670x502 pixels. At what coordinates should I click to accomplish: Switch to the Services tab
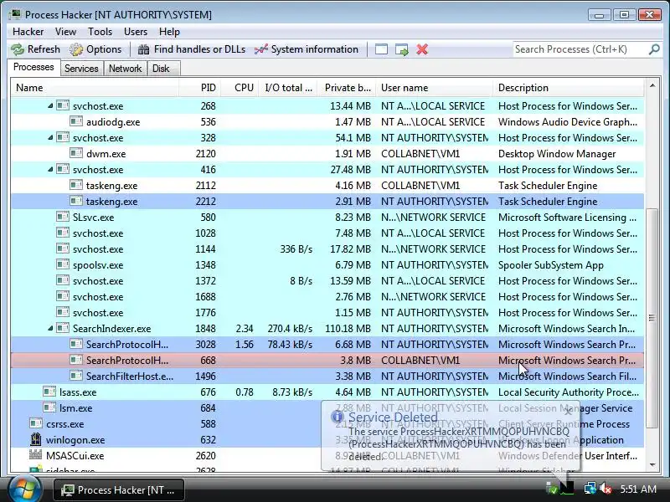click(x=81, y=69)
